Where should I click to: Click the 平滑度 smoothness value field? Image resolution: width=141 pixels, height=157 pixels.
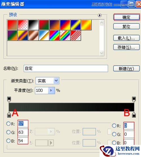click(x=42, y=90)
